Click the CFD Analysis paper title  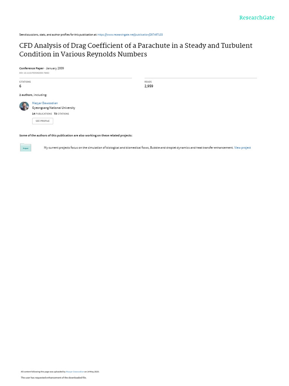click(x=136, y=50)
